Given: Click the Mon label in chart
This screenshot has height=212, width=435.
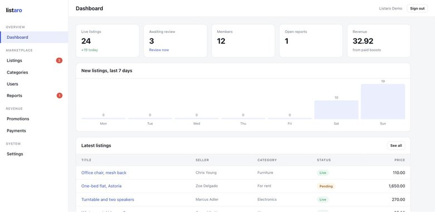Looking at the screenshot, I should tap(104, 124).
